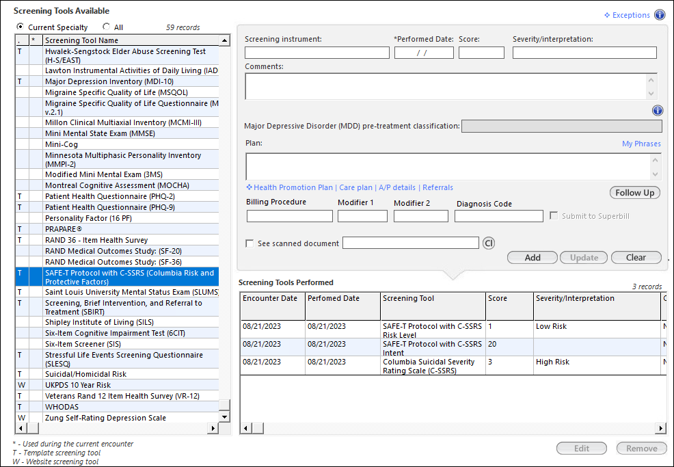674x467 pixels.
Task: Open the Referrals link
Action: coord(437,188)
